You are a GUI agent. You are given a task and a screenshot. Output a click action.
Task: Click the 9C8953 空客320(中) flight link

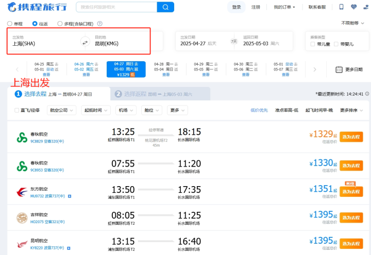click(x=47, y=170)
